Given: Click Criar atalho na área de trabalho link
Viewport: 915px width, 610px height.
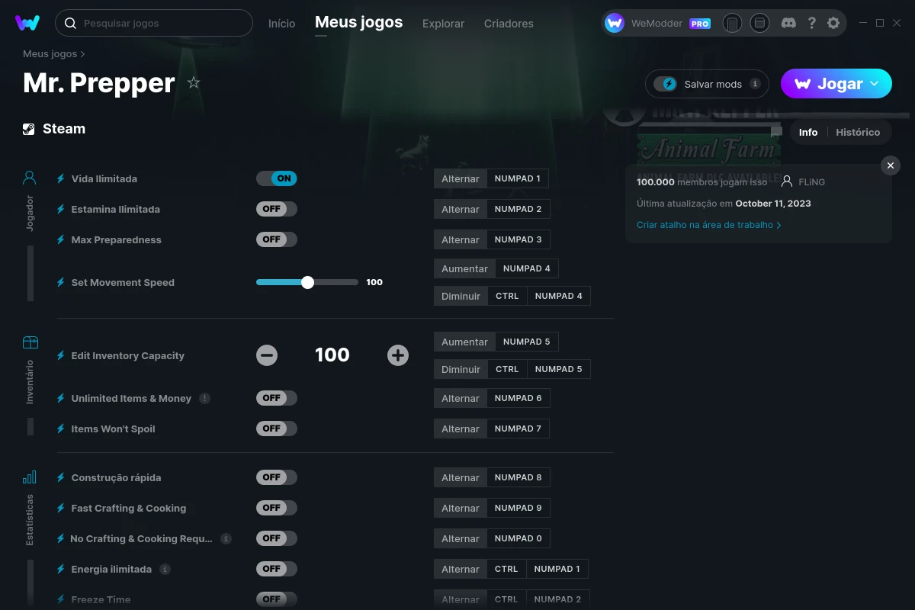Looking at the screenshot, I should coord(708,225).
